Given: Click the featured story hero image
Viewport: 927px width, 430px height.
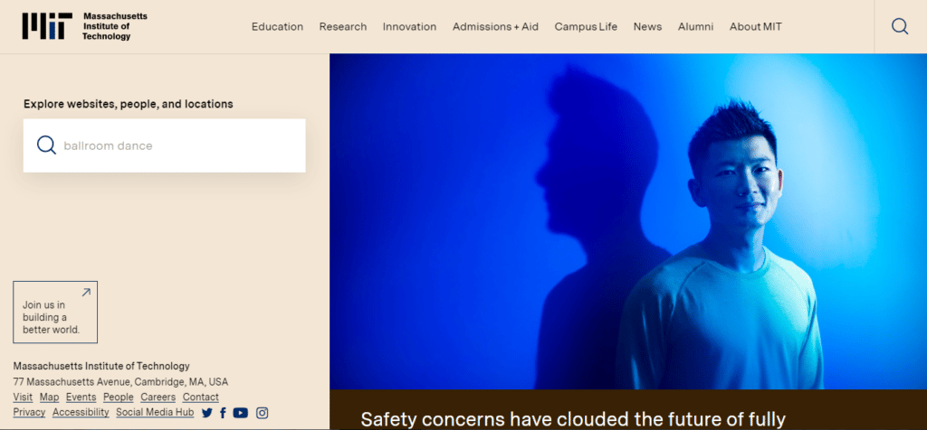Looking at the screenshot, I should tap(628, 222).
